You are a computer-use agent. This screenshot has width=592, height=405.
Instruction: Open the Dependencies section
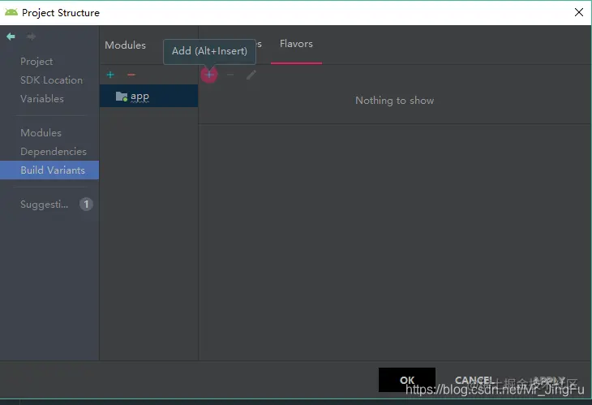point(54,152)
